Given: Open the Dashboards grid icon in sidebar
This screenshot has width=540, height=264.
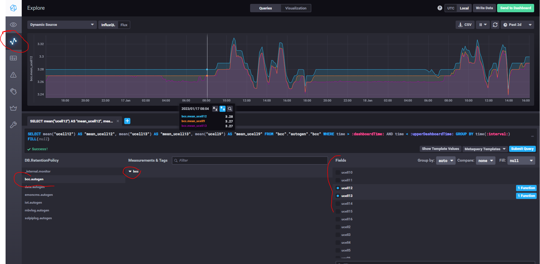Looking at the screenshot, I should tap(13, 58).
